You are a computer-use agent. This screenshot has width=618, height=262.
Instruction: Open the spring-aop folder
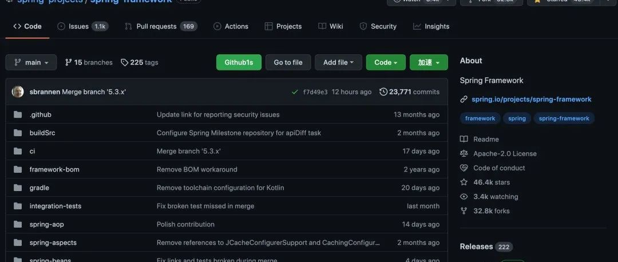(46, 224)
